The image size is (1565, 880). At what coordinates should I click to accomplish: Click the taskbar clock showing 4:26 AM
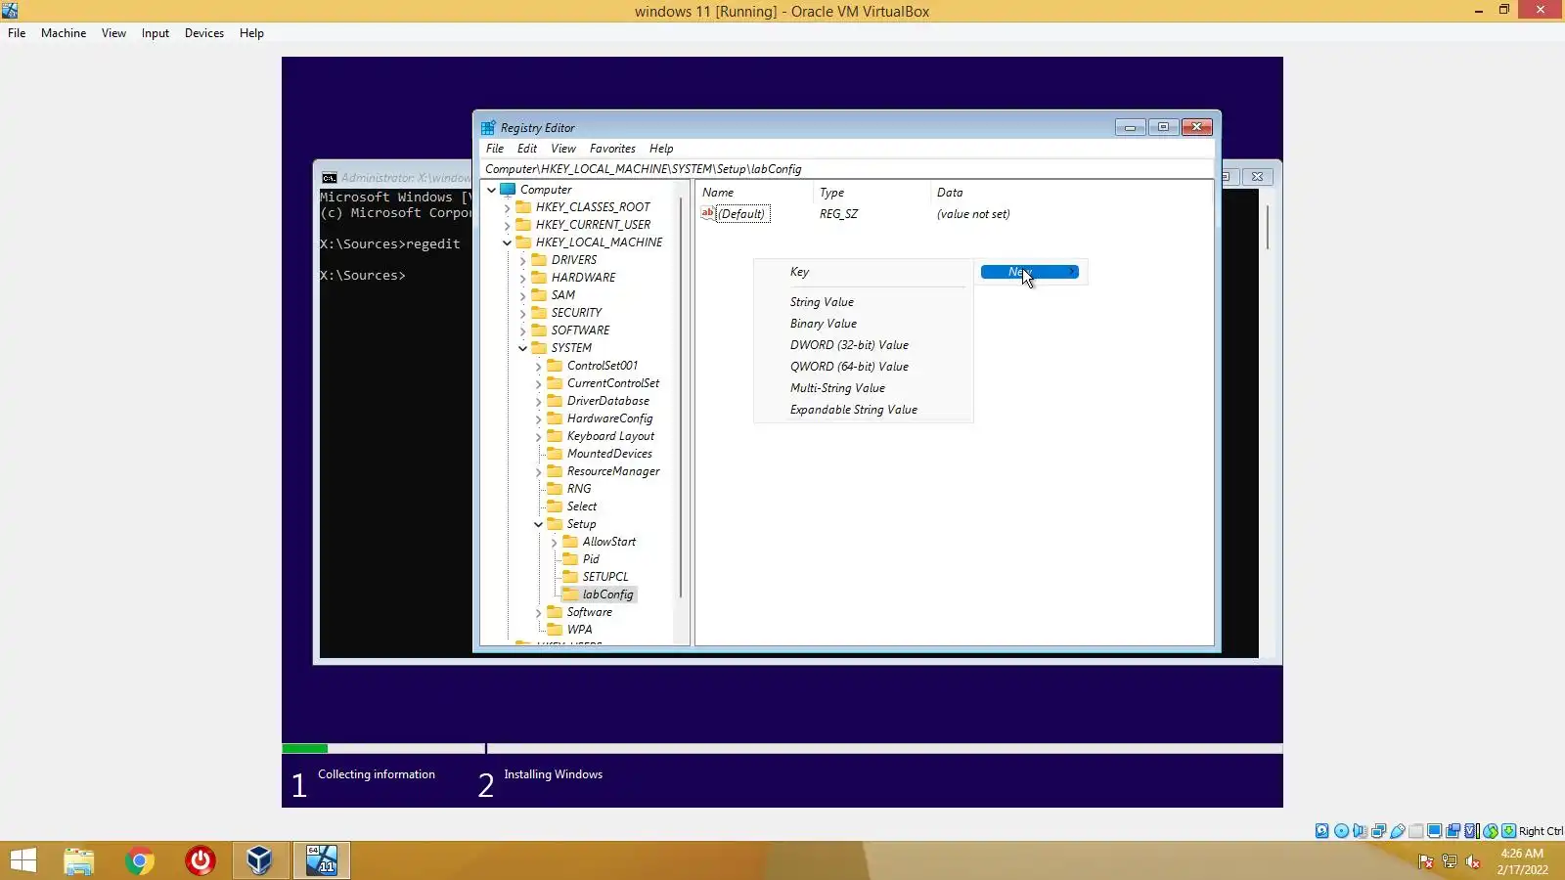pyautogui.click(x=1522, y=861)
